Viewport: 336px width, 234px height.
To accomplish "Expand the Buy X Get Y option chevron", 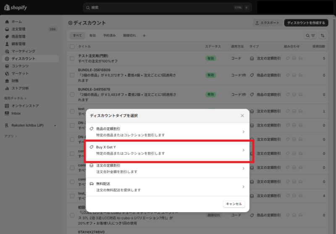I will click(243, 150).
